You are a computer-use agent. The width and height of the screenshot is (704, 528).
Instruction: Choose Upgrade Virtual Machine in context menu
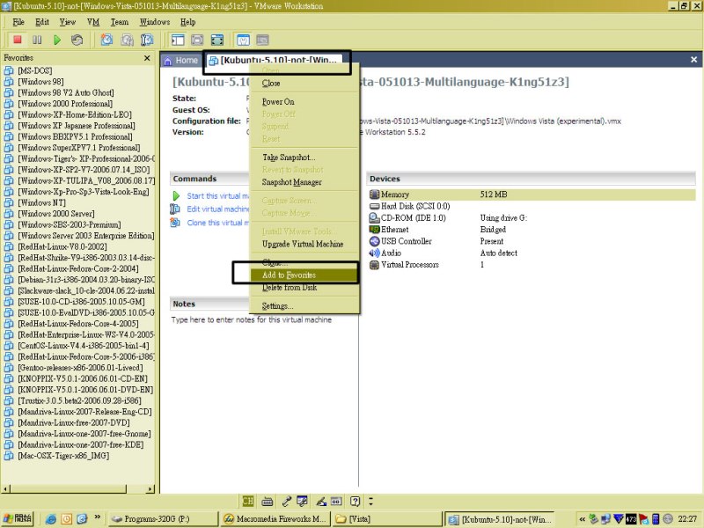coord(303,245)
